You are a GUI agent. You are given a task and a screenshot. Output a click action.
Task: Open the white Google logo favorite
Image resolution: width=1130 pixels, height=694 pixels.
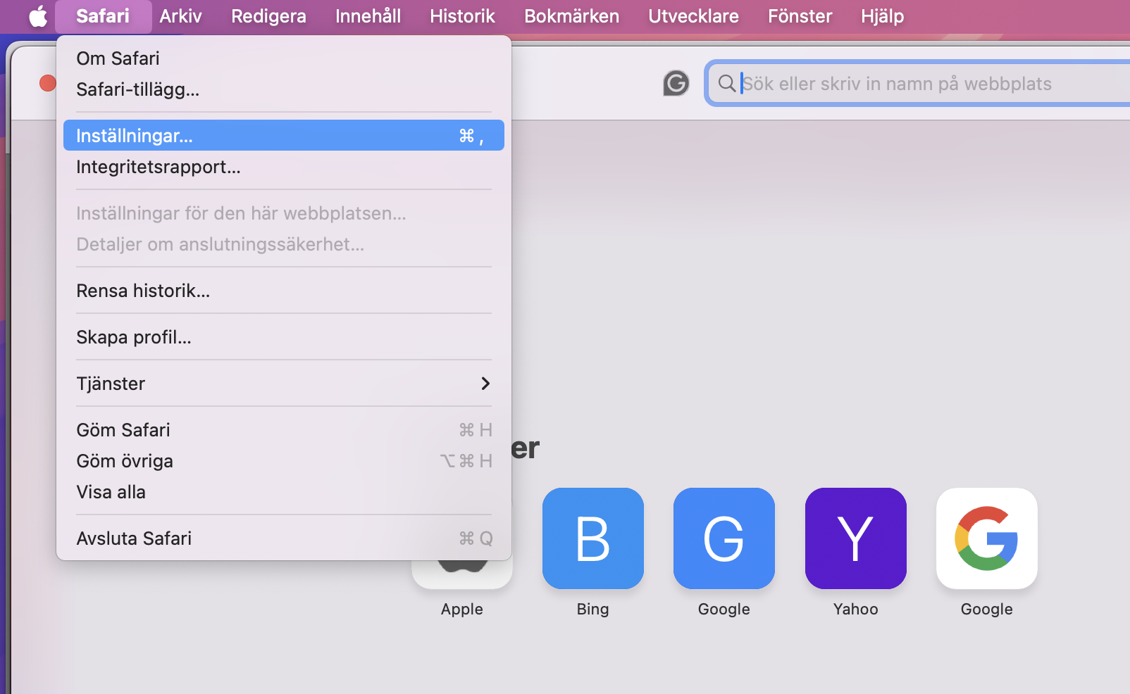(x=987, y=538)
